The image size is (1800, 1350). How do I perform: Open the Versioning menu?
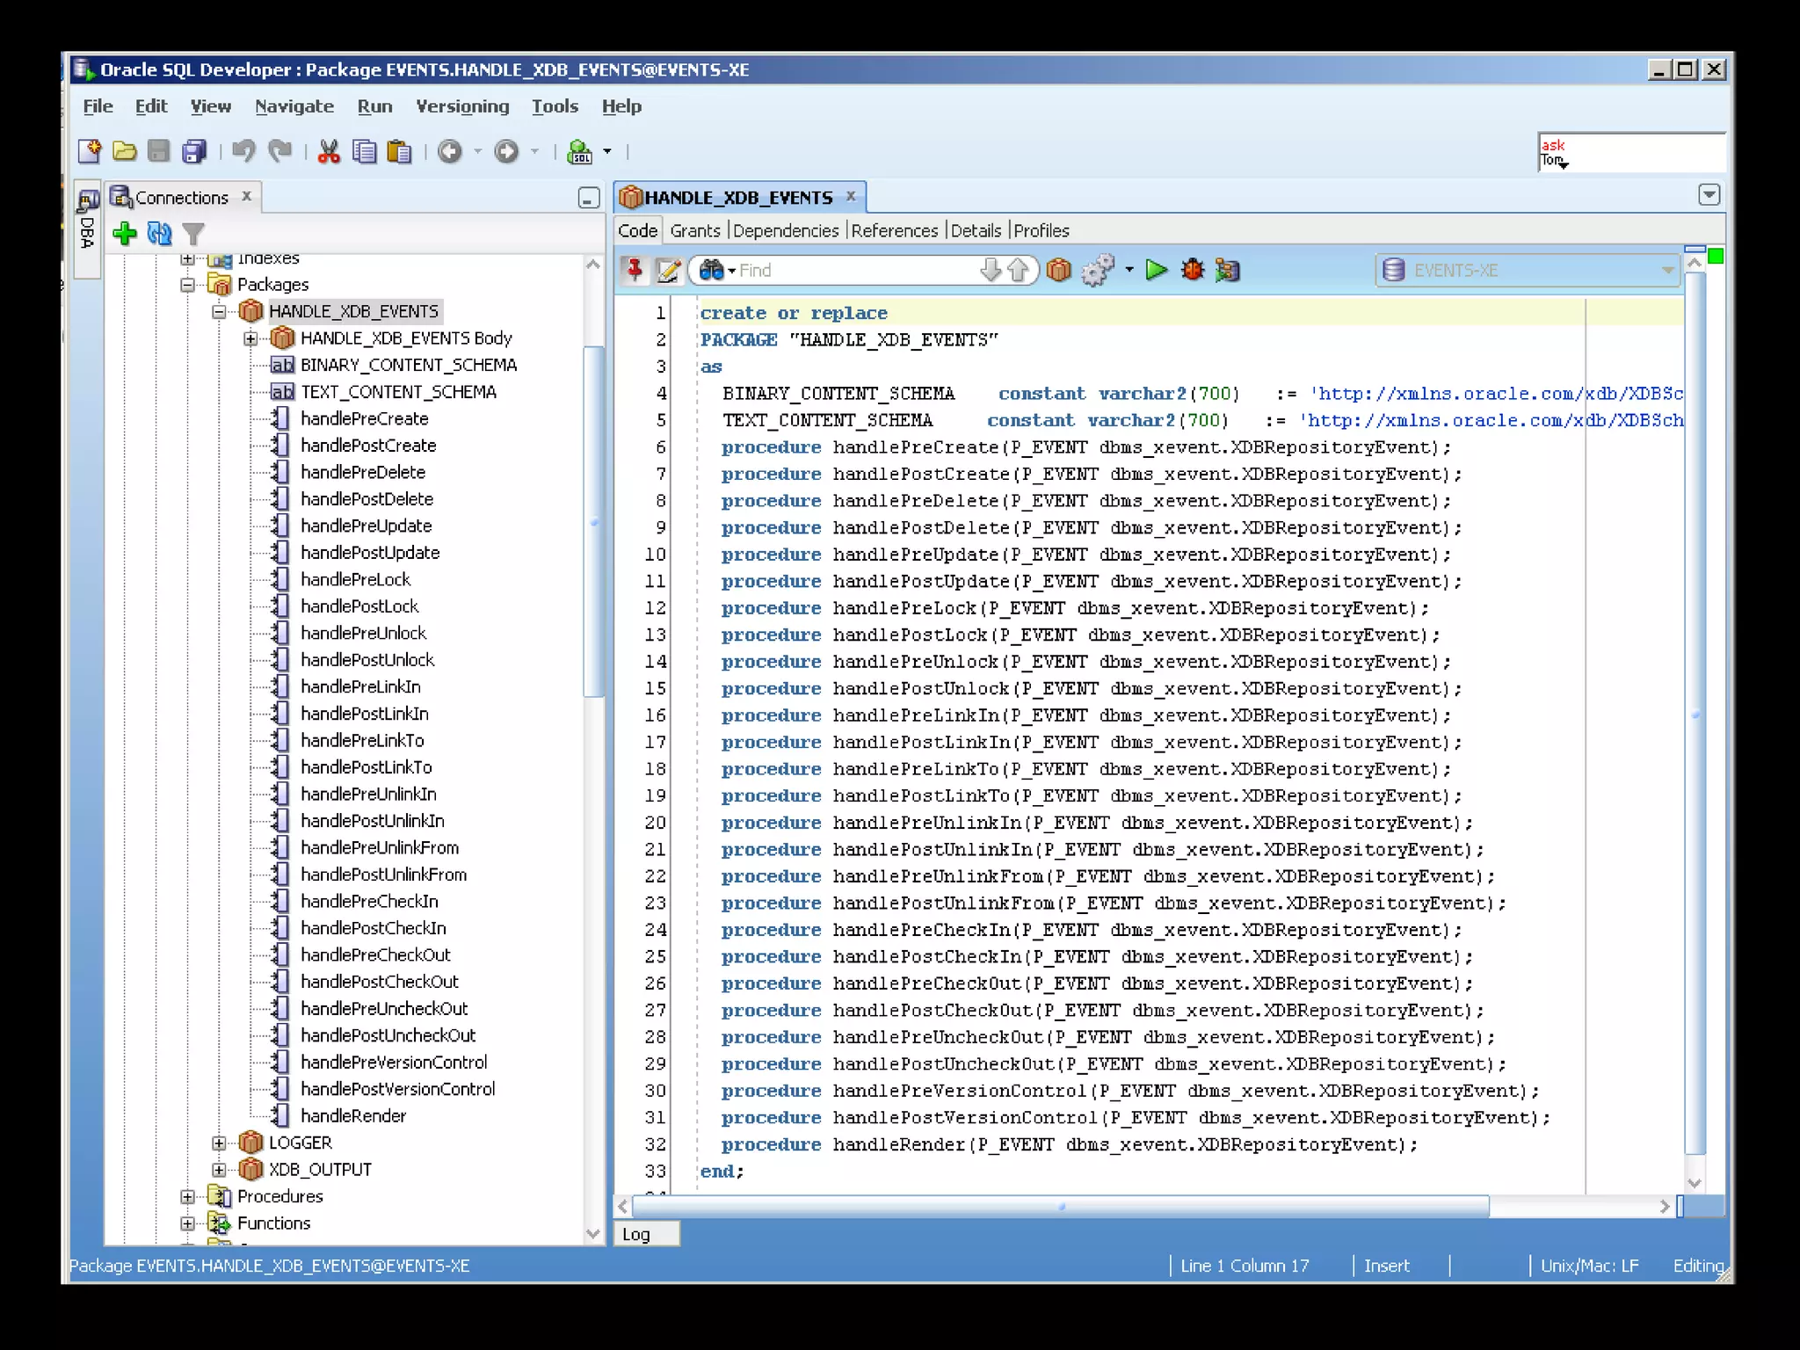tap(462, 106)
